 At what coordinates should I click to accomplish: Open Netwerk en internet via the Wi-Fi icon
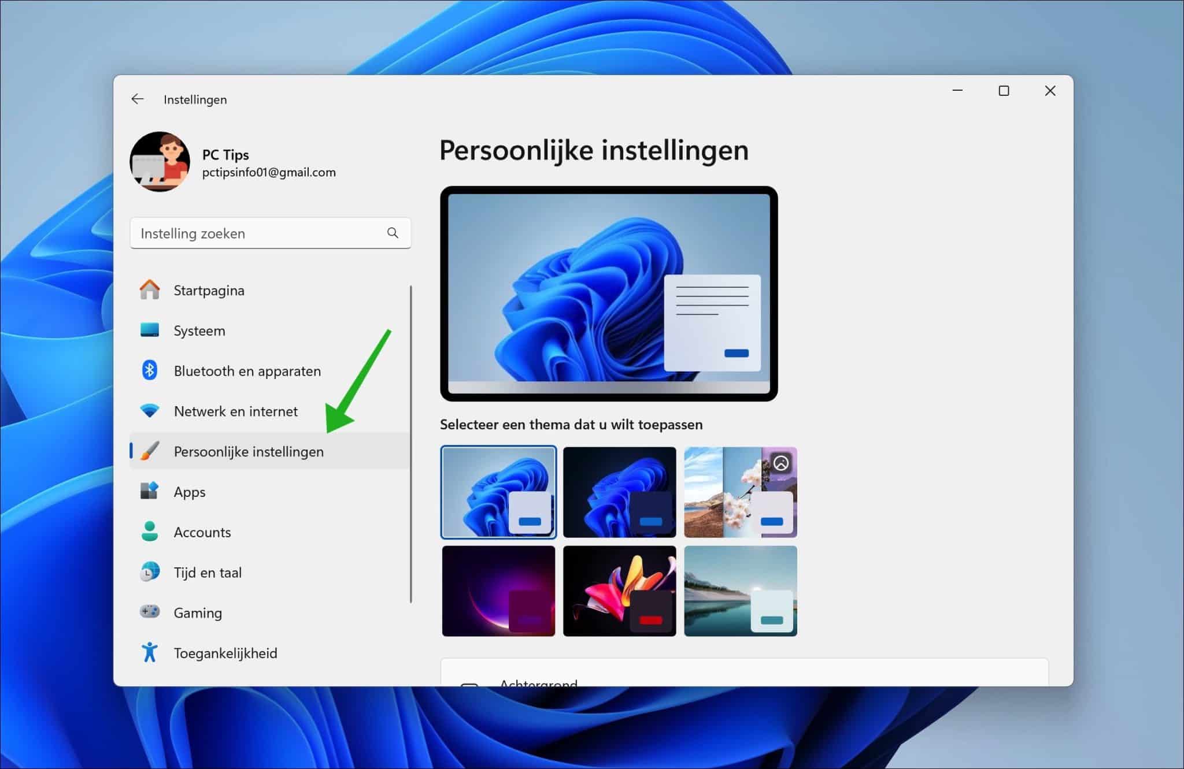pyautogui.click(x=150, y=411)
